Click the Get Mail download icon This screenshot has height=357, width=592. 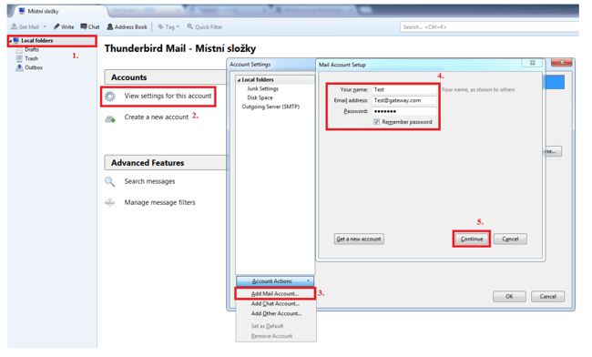(15, 26)
